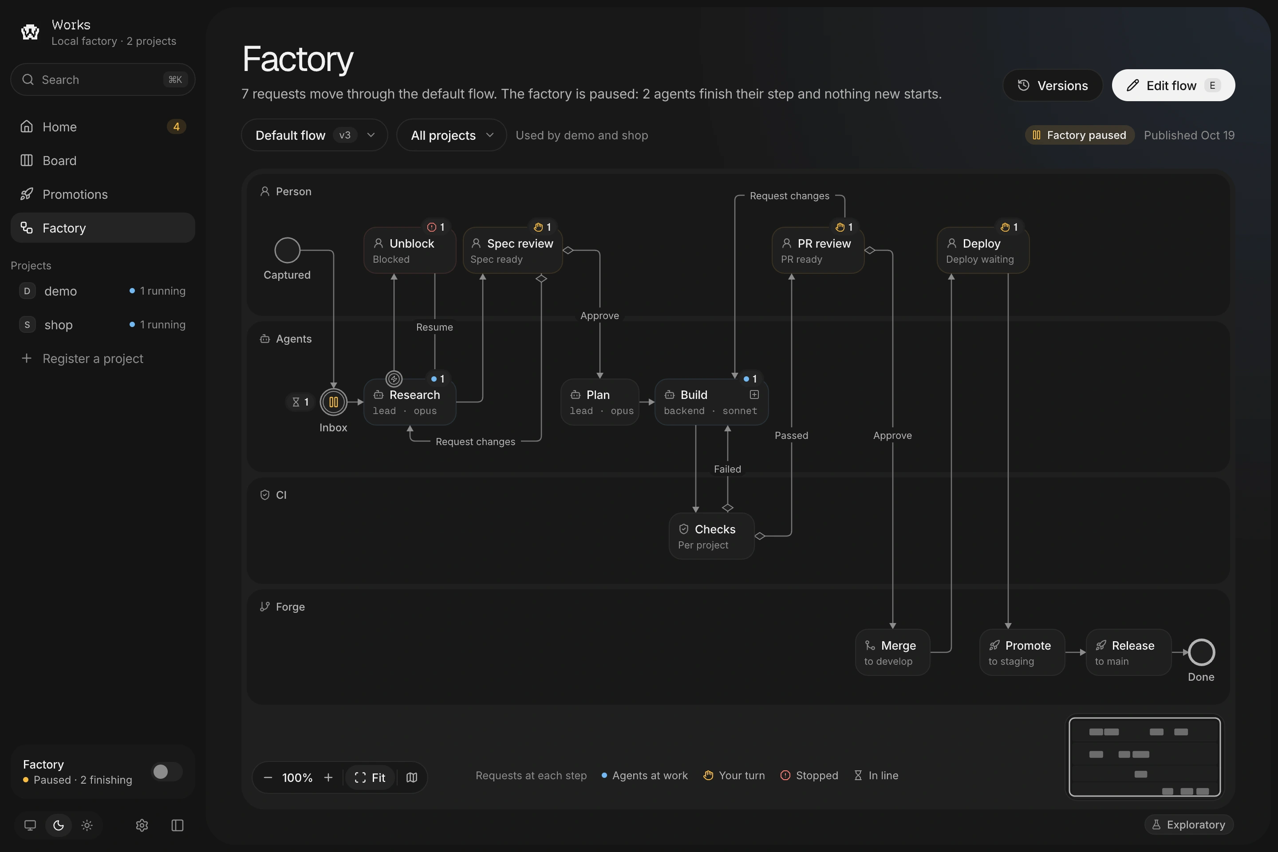Select the Promote to staging node
This screenshot has width=1278, height=852.
click(1022, 653)
